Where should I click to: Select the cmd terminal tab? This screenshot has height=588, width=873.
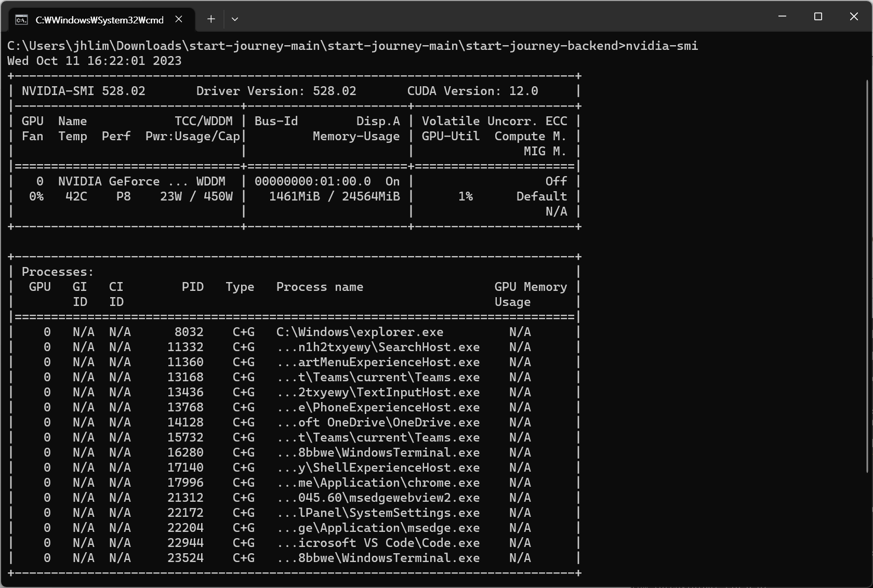point(102,20)
